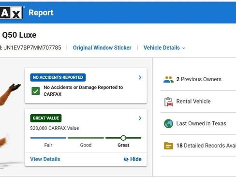Open the Original Window Sticker link
This screenshot has width=236, height=177.
pyautogui.click(x=102, y=48)
